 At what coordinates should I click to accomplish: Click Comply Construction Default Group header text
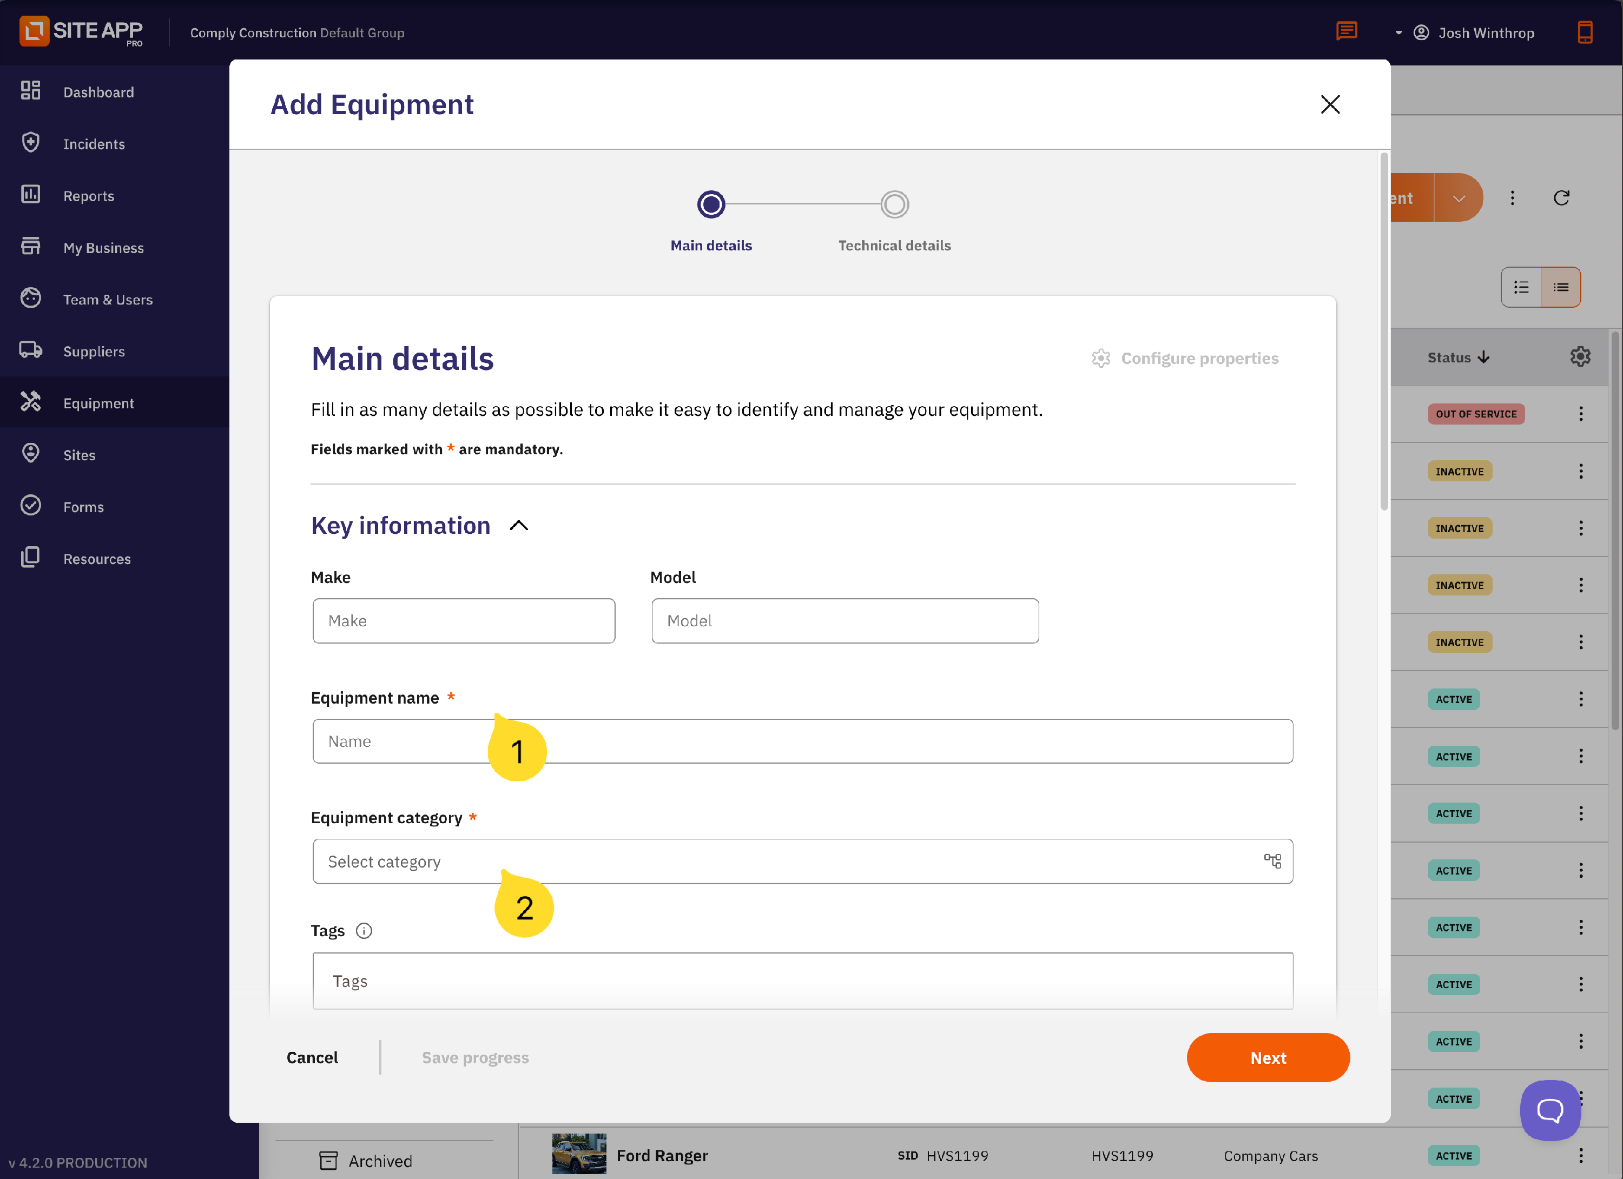click(x=297, y=33)
